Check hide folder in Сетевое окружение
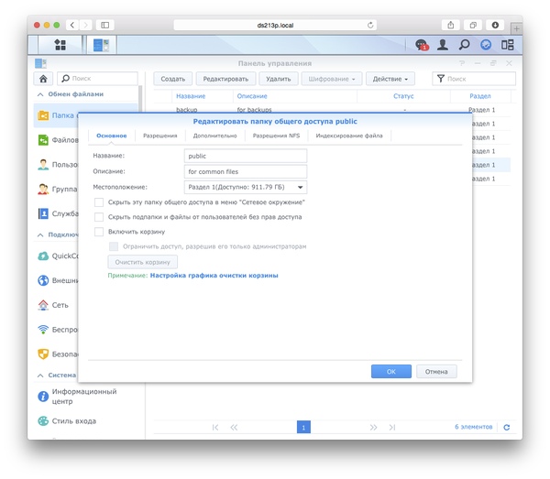Screen dimensions: 550x479 [99, 202]
